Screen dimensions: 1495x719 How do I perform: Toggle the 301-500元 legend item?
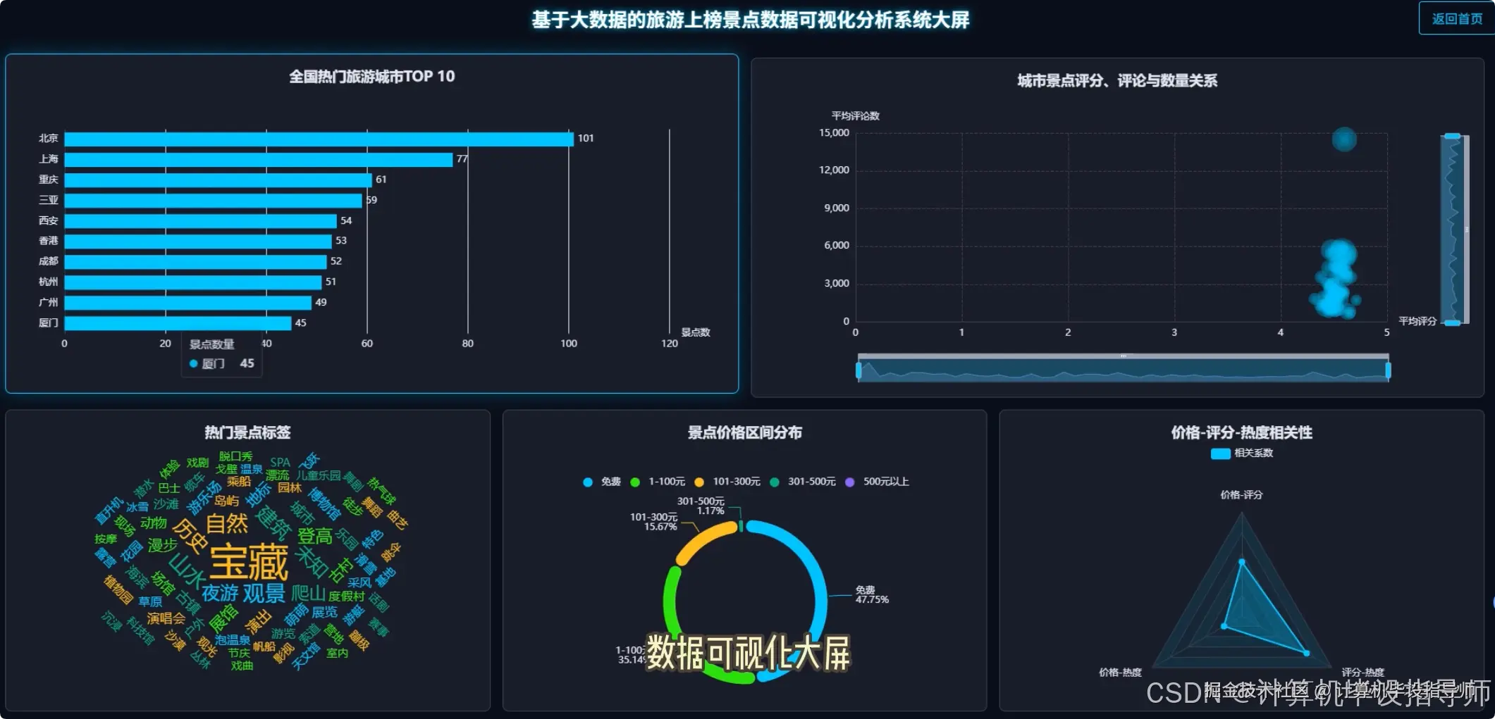[802, 482]
